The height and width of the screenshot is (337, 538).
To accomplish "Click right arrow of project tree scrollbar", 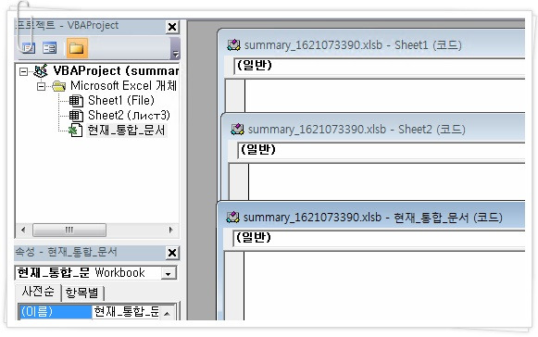I will point(171,230).
